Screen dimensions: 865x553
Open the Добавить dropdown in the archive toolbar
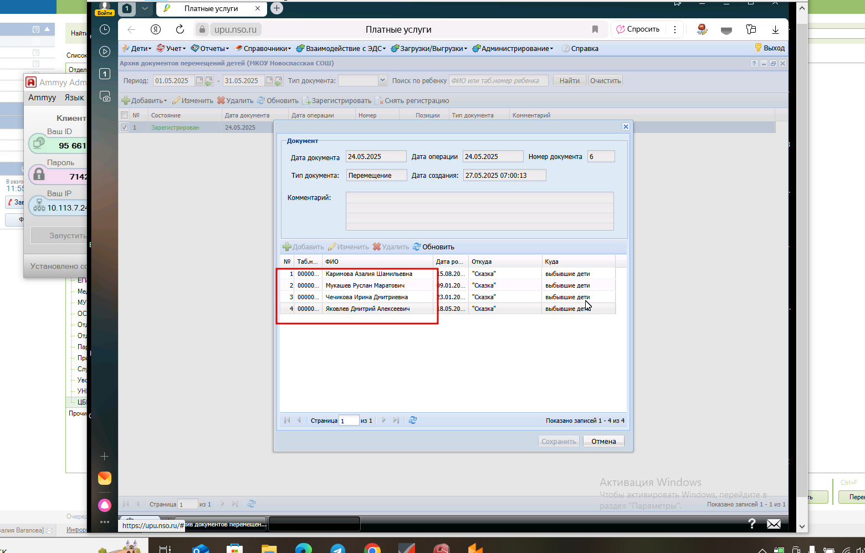[x=144, y=100]
